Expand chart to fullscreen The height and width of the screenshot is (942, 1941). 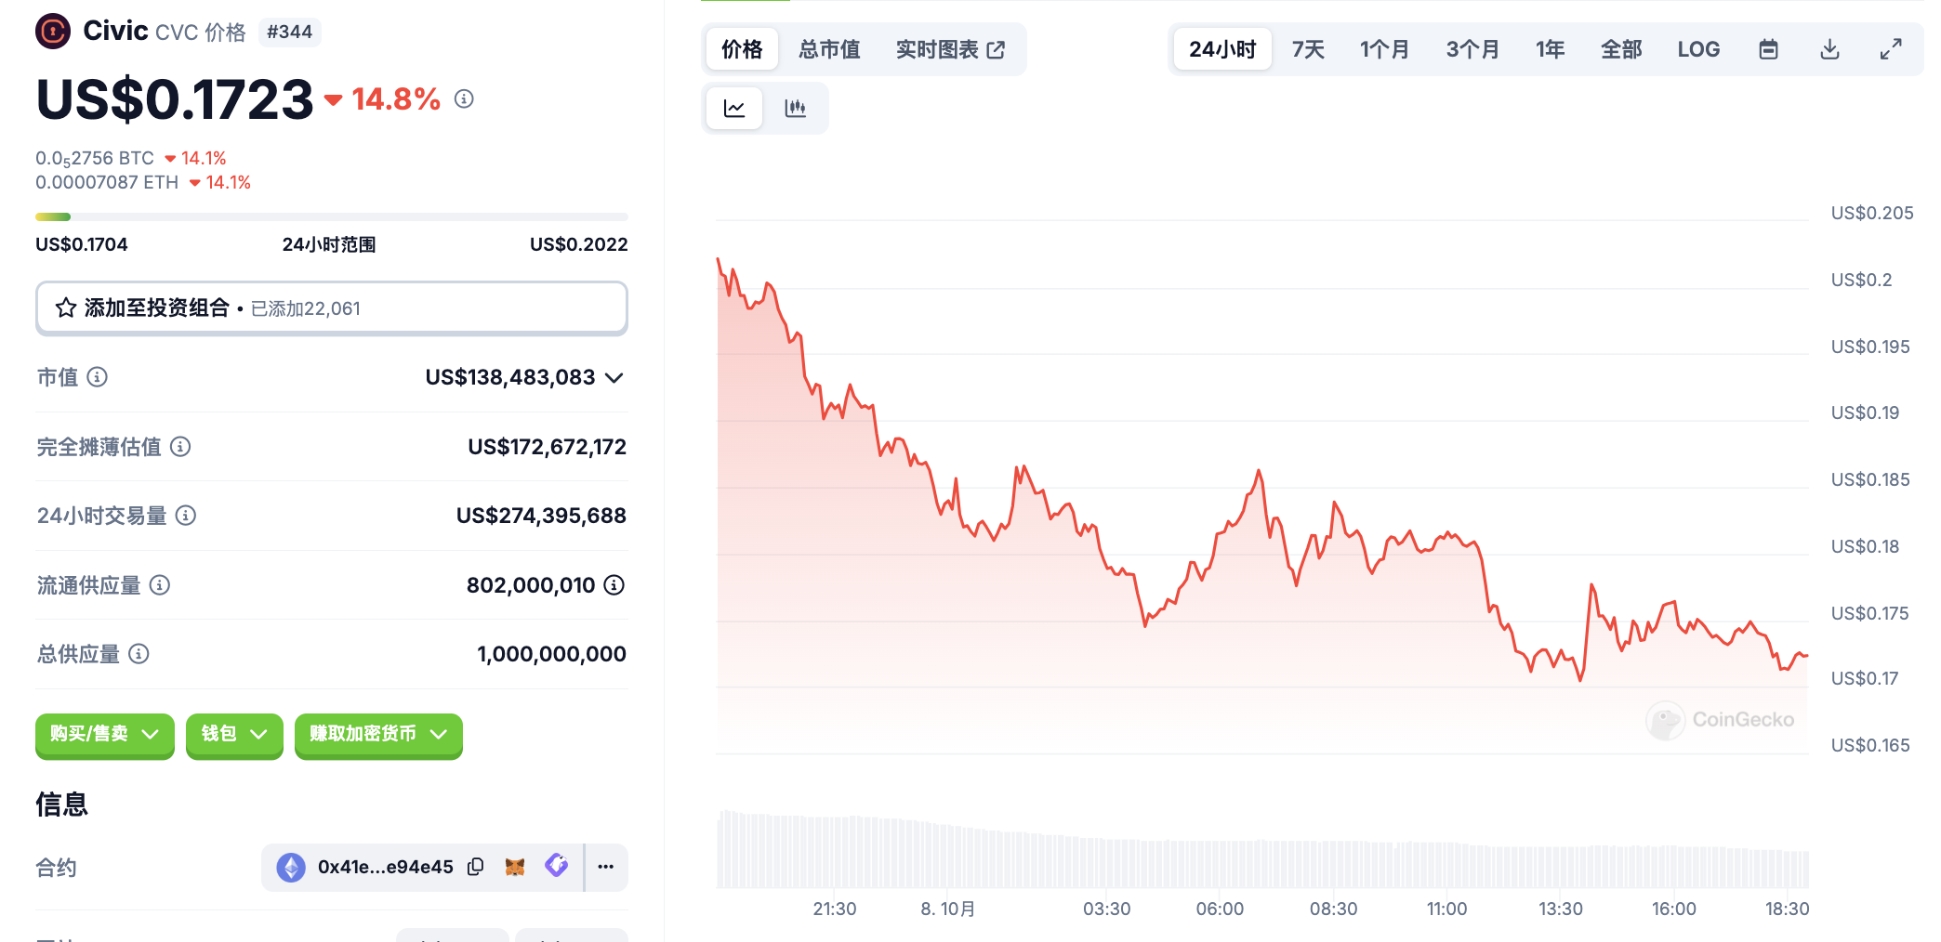[x=1890, y=49]
